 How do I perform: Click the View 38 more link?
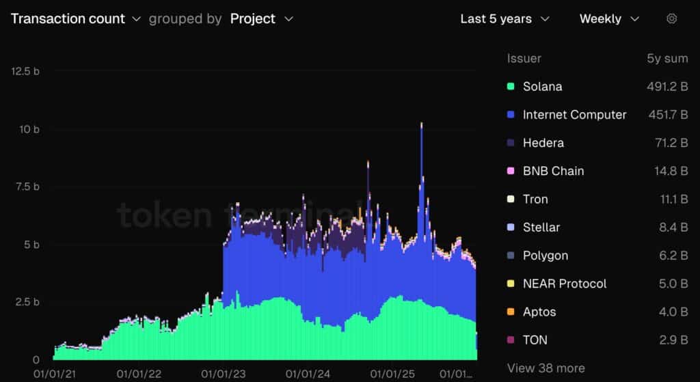(x=546, y=368)
